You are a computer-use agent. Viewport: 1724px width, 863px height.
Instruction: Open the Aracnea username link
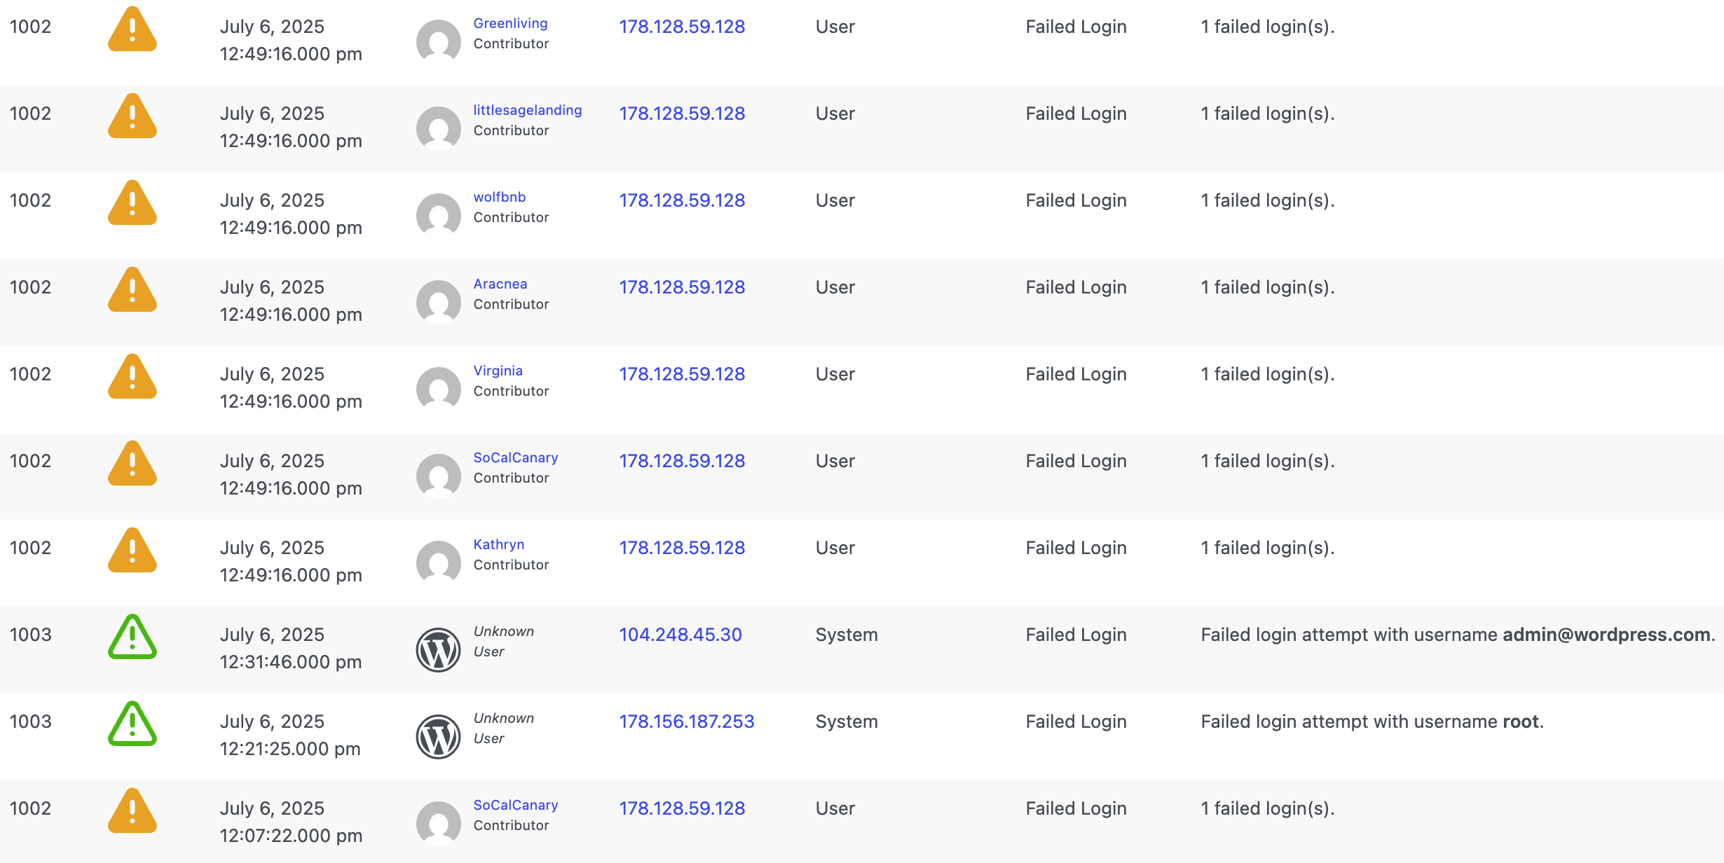(x=500, y=284)
